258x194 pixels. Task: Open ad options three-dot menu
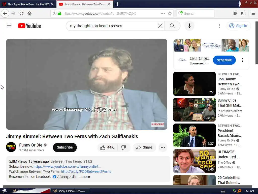242,60
